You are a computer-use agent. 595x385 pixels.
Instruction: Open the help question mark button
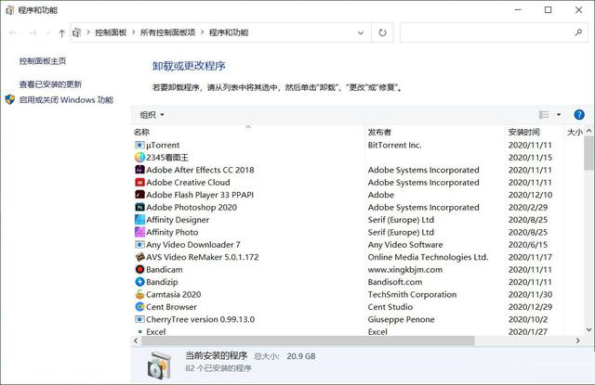(578, 115)
